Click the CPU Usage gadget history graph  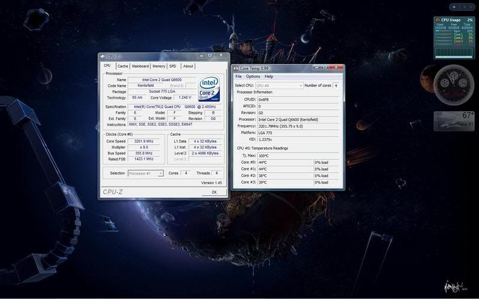pyautogui.click(x=454, y=52)
